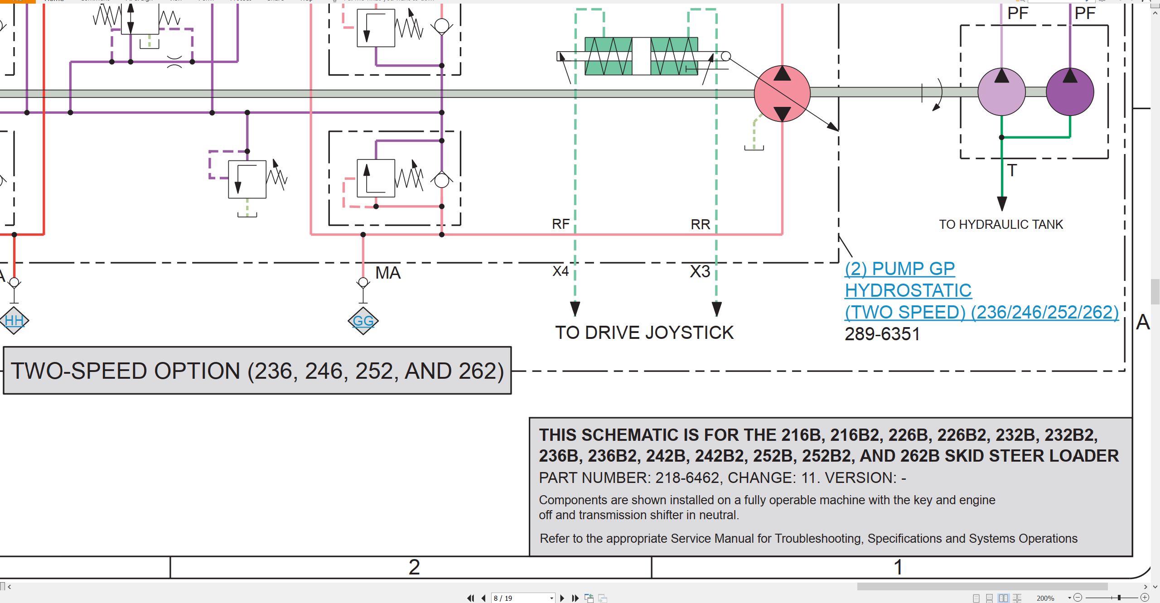Go to the previous page

pos(483,598)
